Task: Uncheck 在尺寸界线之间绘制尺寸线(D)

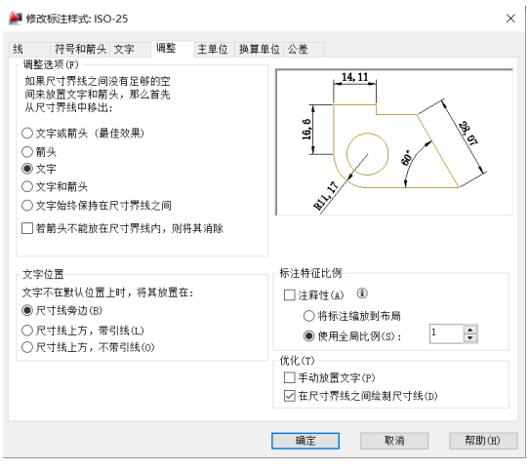Action: click(290, 396)
